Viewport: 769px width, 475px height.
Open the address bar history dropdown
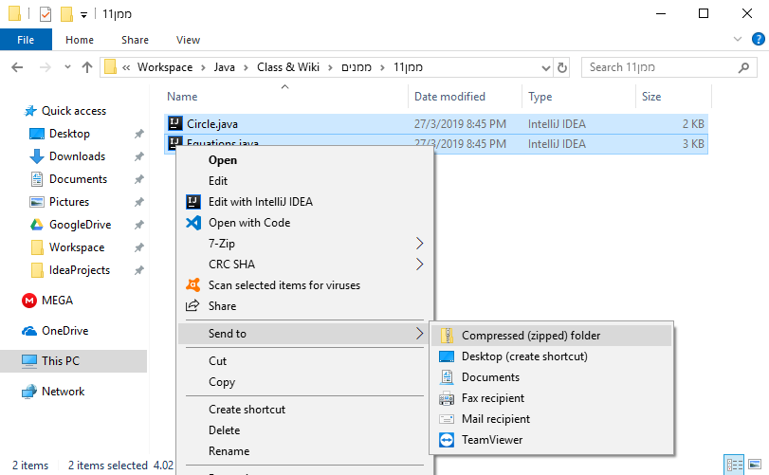coord(545,67)
